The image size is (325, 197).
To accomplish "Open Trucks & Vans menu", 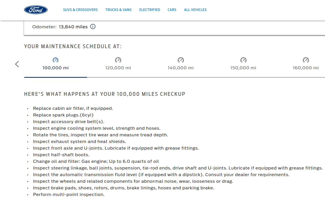I will (x=118, y=10).
